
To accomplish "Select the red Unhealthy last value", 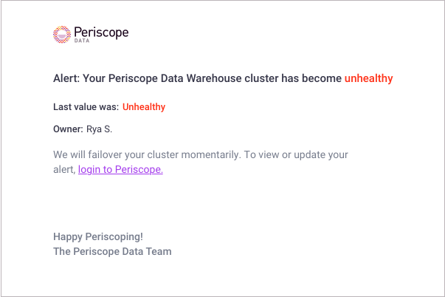I will point(144,107).
